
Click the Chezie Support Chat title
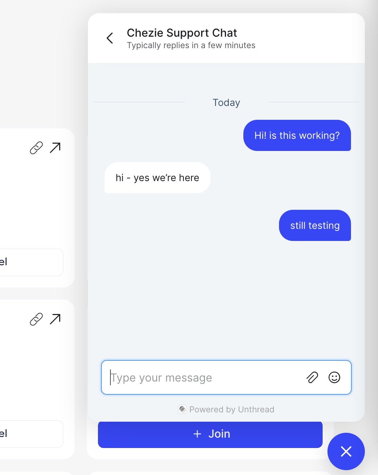(182, 33)
